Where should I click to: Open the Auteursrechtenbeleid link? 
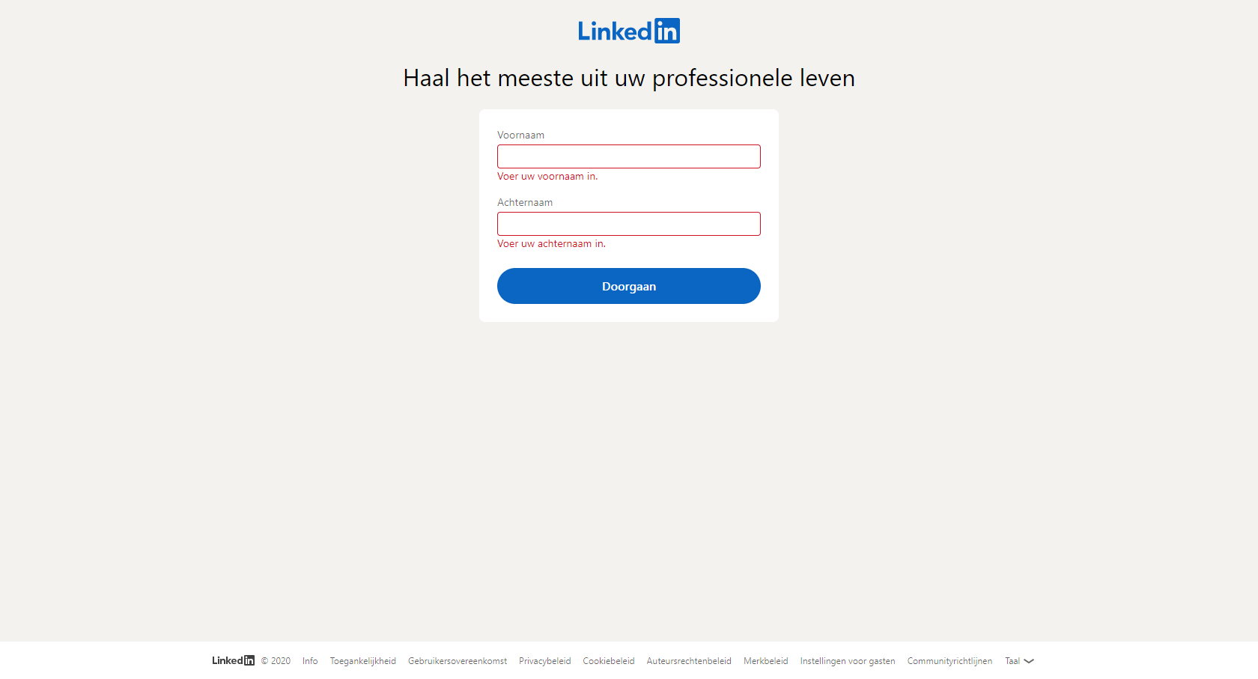(689, 661)
